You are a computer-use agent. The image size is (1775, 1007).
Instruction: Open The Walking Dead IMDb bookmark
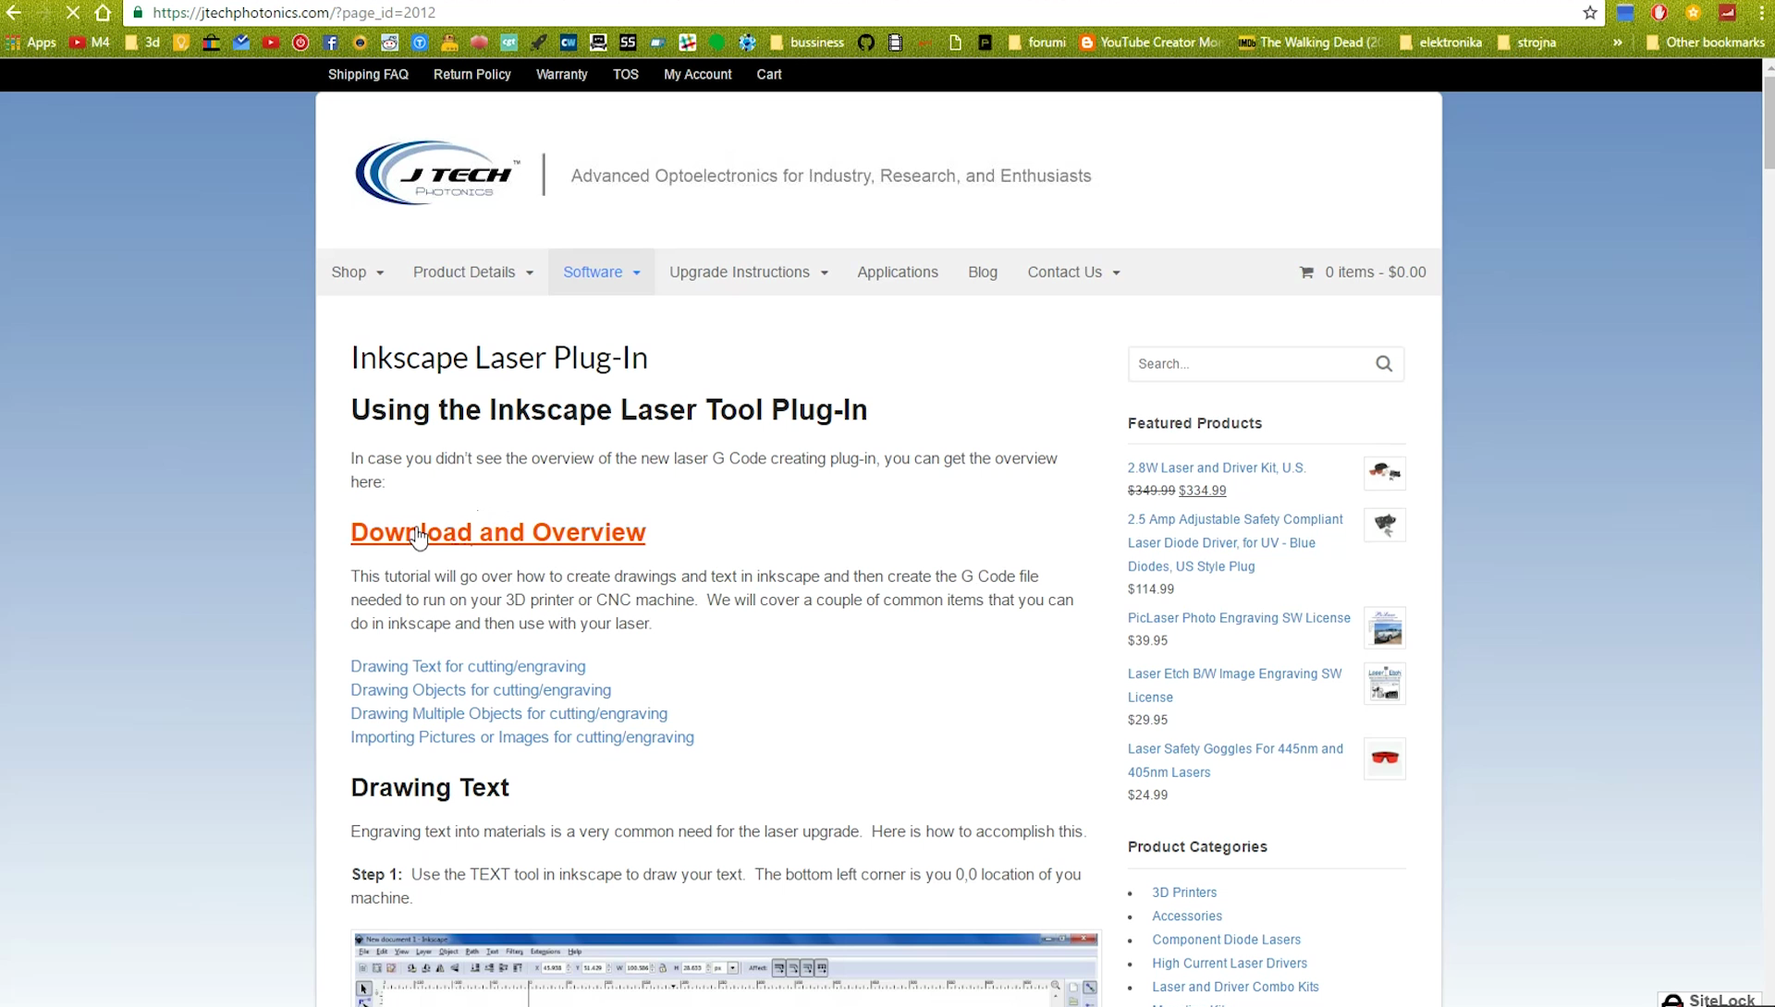coord(1311,42)
